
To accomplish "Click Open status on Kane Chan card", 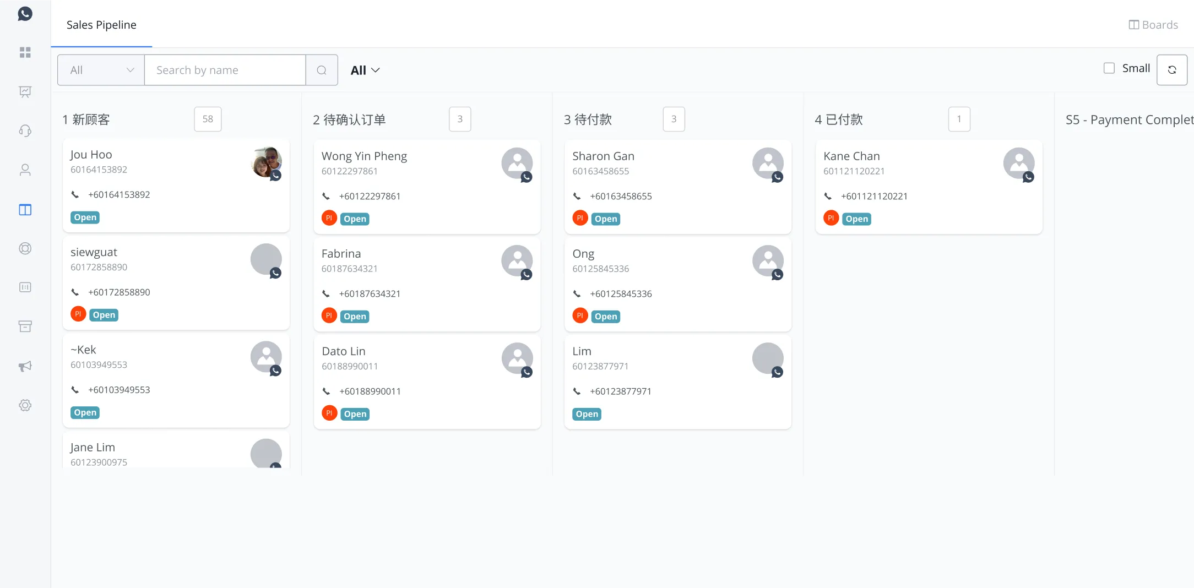I will (857, 219).
